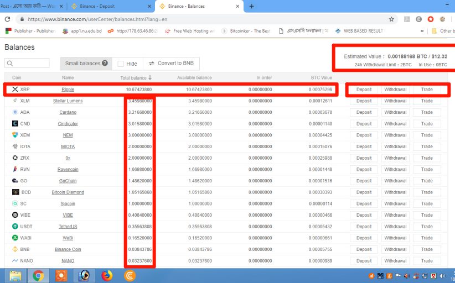Click the Convert to BNB button
Screen dimensions: 455x283
171,64
